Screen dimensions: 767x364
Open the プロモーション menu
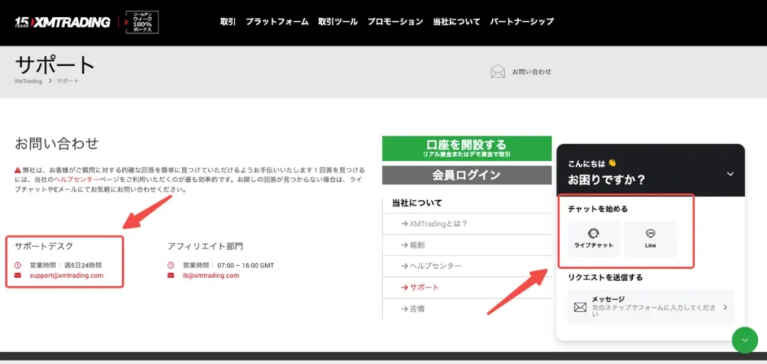point(395,22)
